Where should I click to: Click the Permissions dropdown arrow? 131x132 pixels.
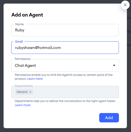click(x=114, y=65)
